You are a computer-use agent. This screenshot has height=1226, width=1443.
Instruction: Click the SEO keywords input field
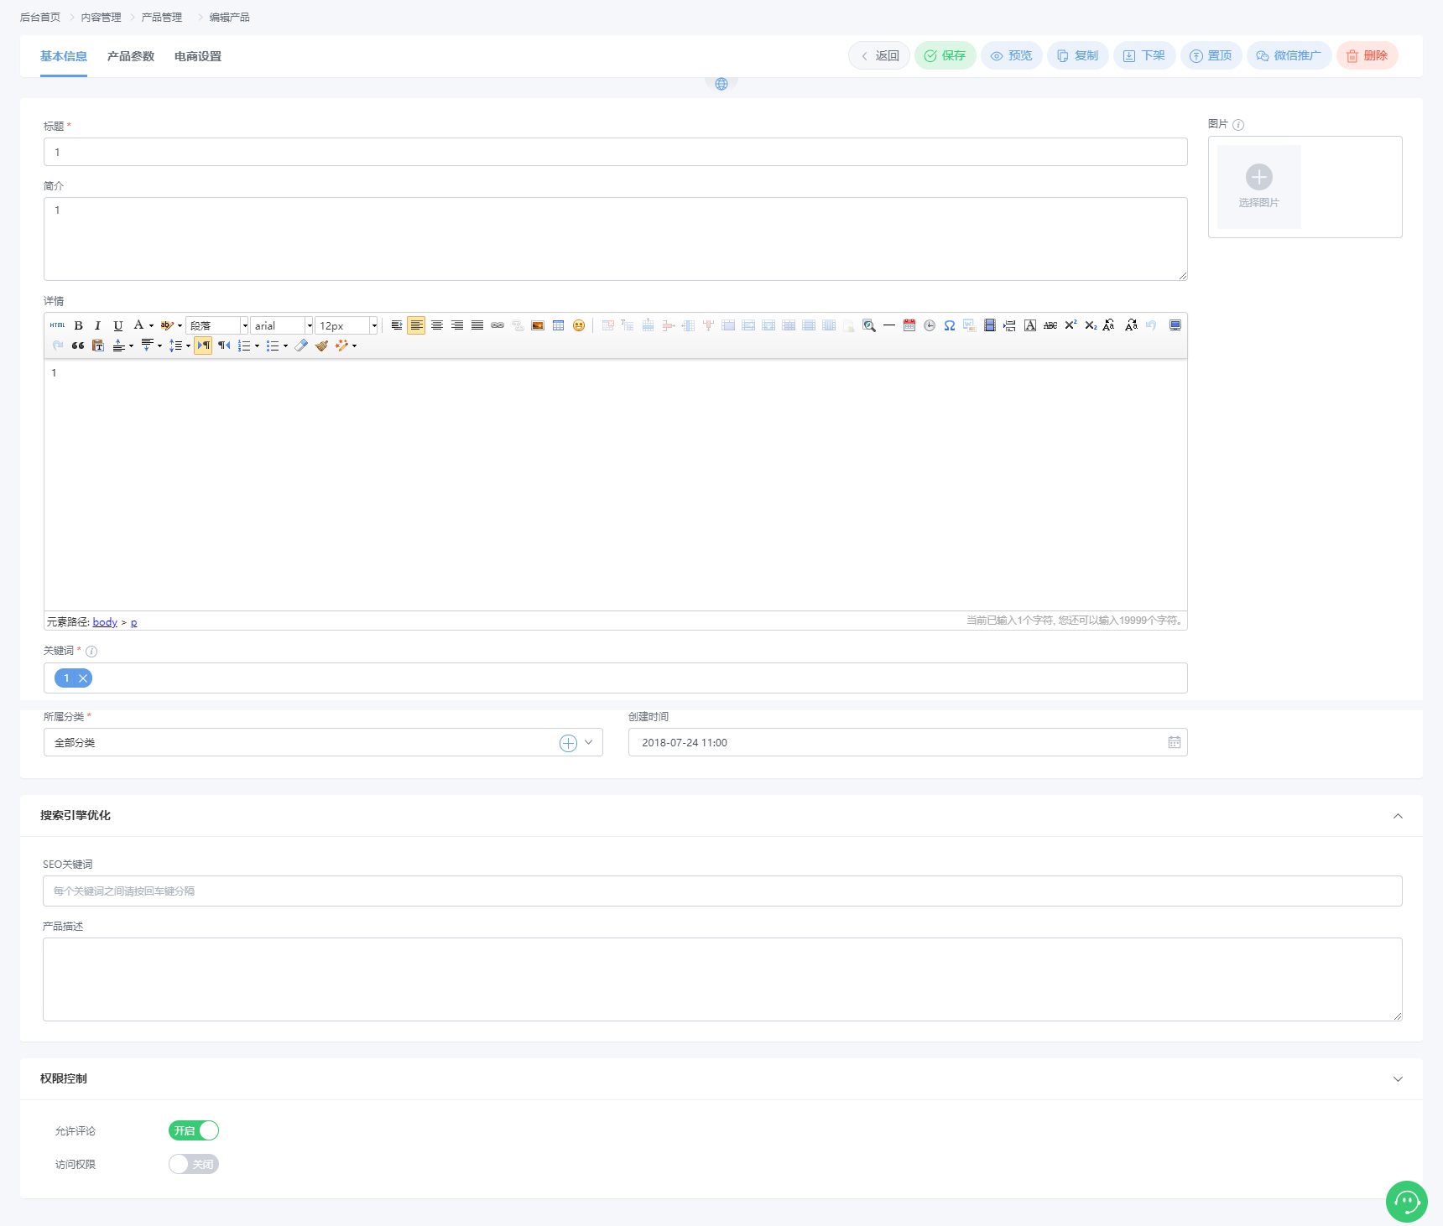click(x=721, y=891)
